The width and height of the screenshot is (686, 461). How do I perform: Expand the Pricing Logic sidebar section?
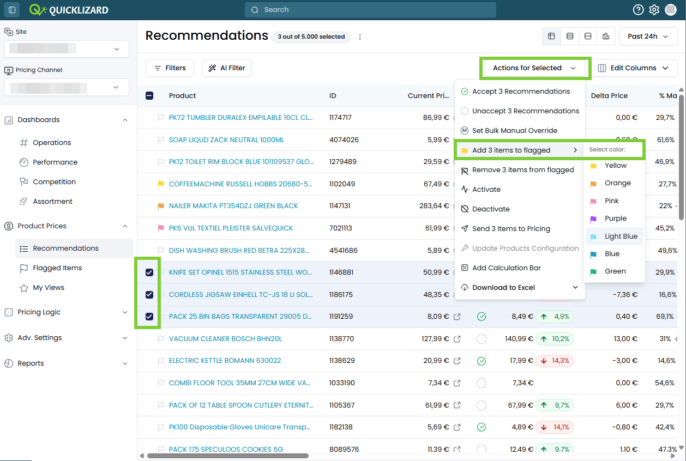click(x=65, y=312)
